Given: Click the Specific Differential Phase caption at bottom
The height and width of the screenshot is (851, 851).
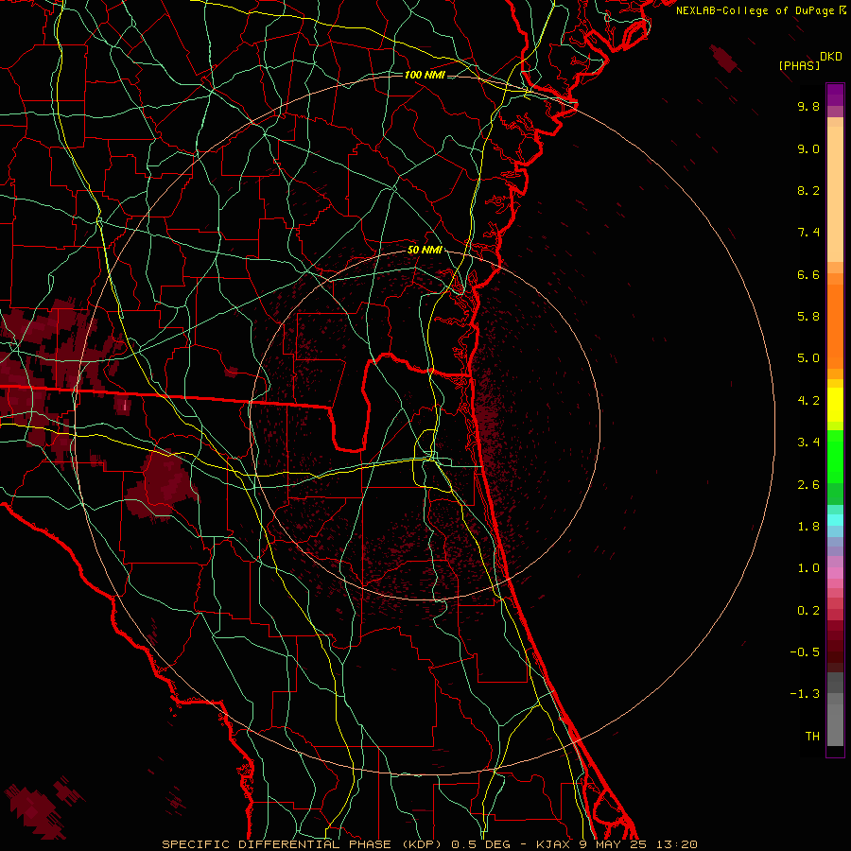Looking at the screenshot, I should pyautogui.click(x=430, y=844).
